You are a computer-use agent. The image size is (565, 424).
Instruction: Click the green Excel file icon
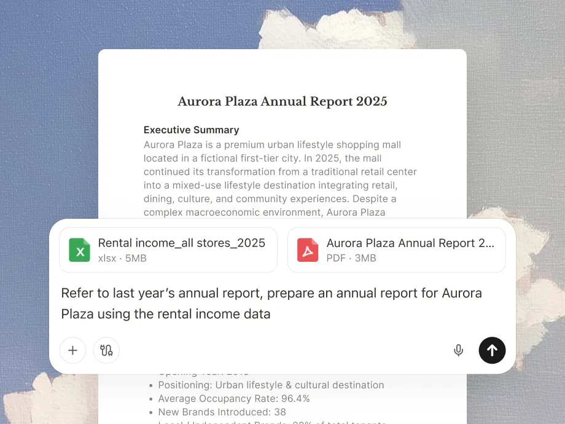coord(80,250)
